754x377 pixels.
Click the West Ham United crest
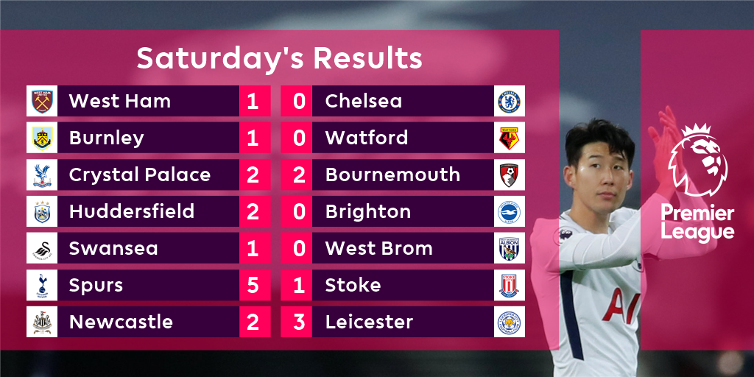coord(42,101)
